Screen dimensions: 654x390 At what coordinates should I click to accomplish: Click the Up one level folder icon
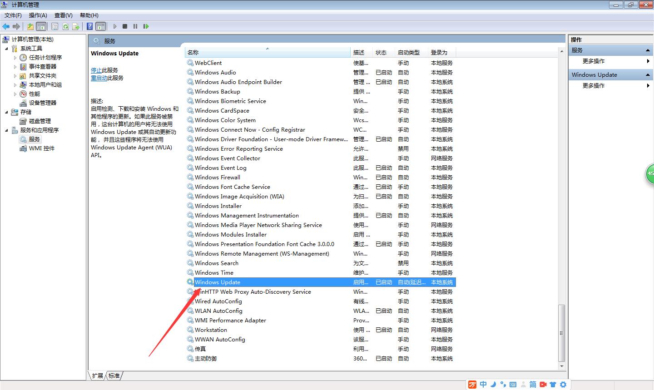[x=30, y=26]
